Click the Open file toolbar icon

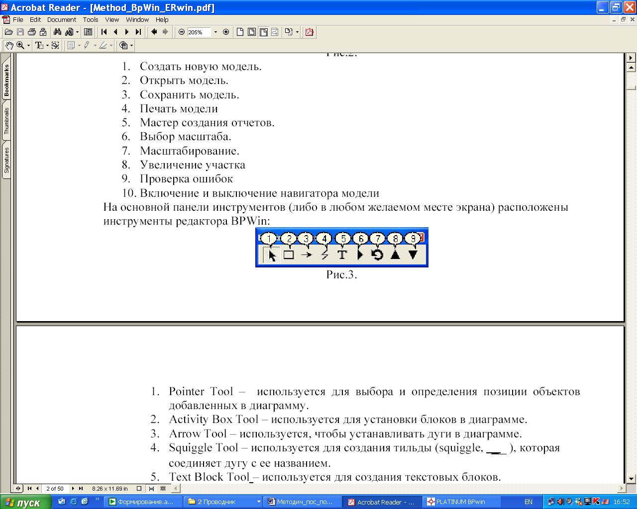(x=9, y=32)
